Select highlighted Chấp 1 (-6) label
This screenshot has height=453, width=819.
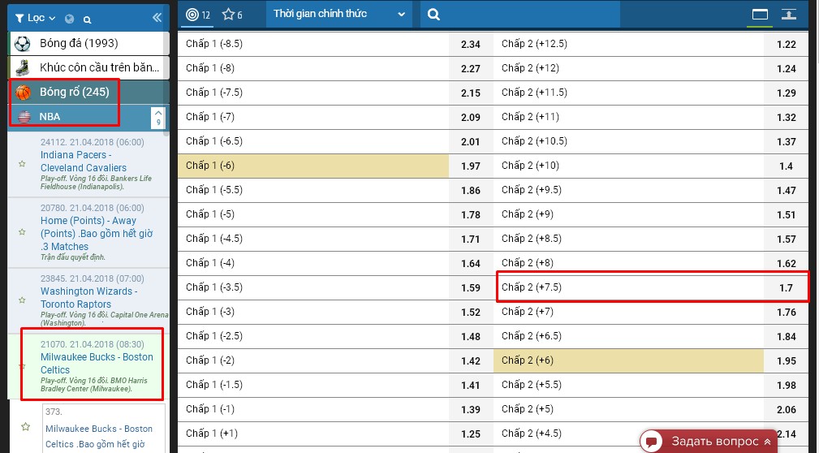pos(313,166)
